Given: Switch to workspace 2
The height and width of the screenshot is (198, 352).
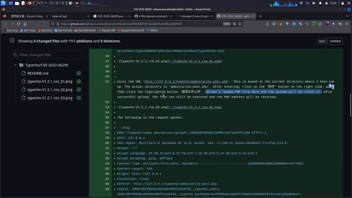Looking at the screenshot, I should (x=51, y=3).
